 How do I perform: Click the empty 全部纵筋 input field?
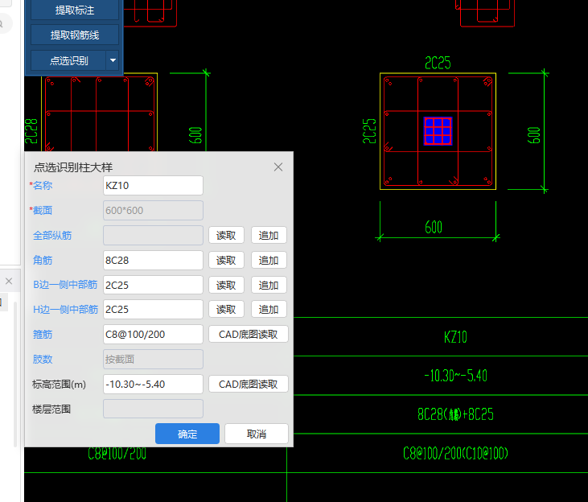(153, 235)
